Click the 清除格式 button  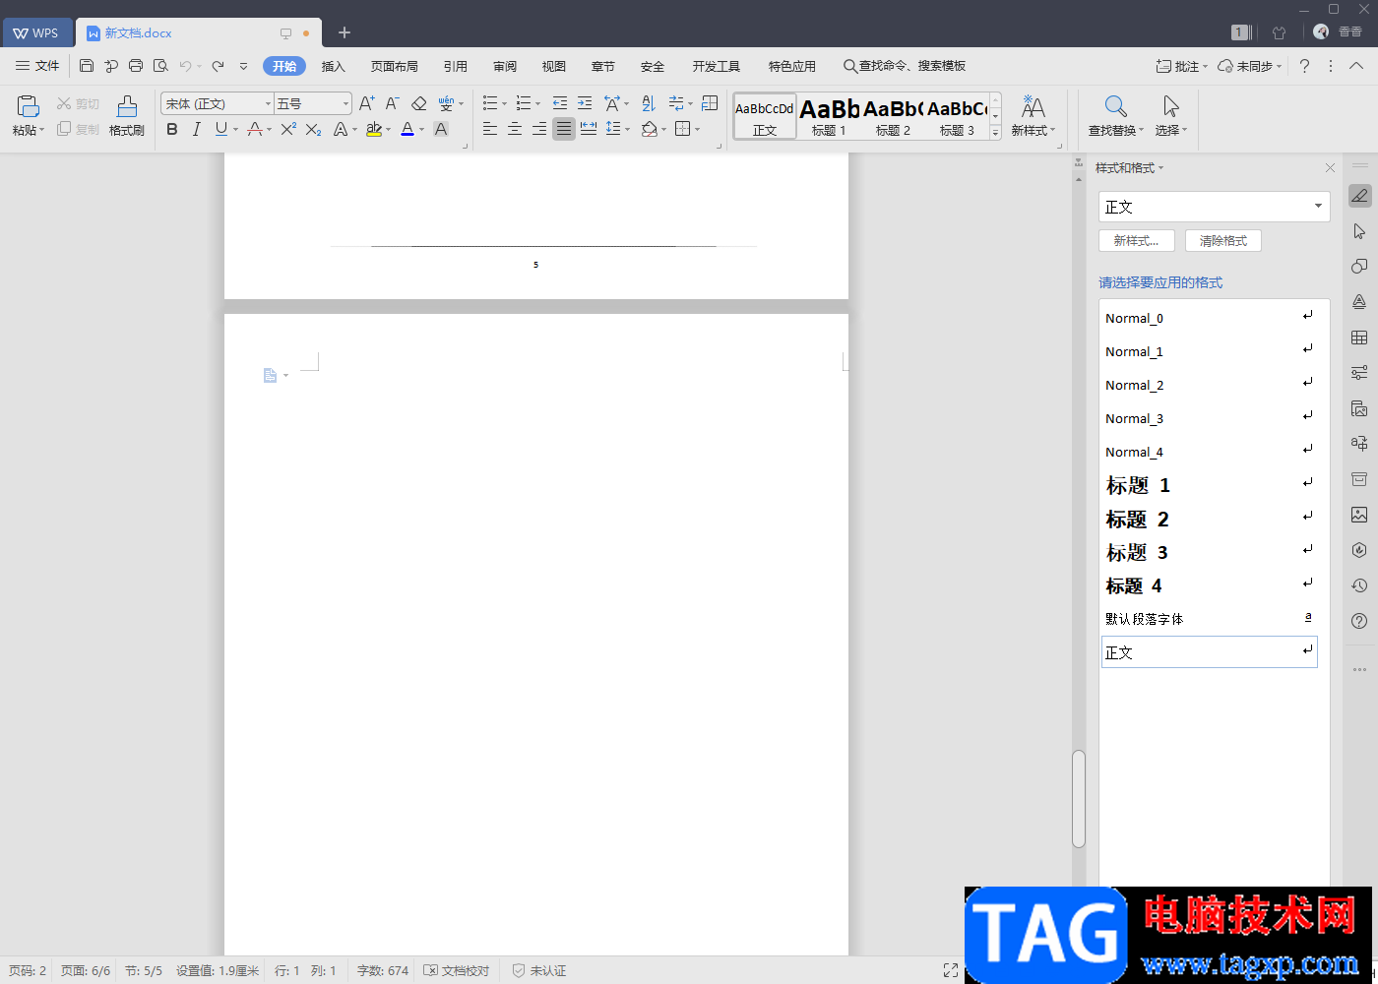pos(1223,241)
